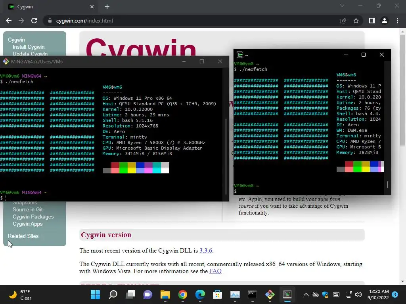Show hidden tray icons with the chevron
The height and width of the screenshot is (304, 406).
coord(306,294)
